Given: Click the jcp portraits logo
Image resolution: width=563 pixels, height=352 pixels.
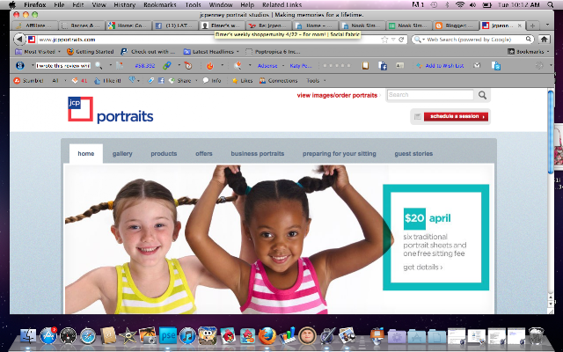Looking at the screenshot, I should [111, 110].
